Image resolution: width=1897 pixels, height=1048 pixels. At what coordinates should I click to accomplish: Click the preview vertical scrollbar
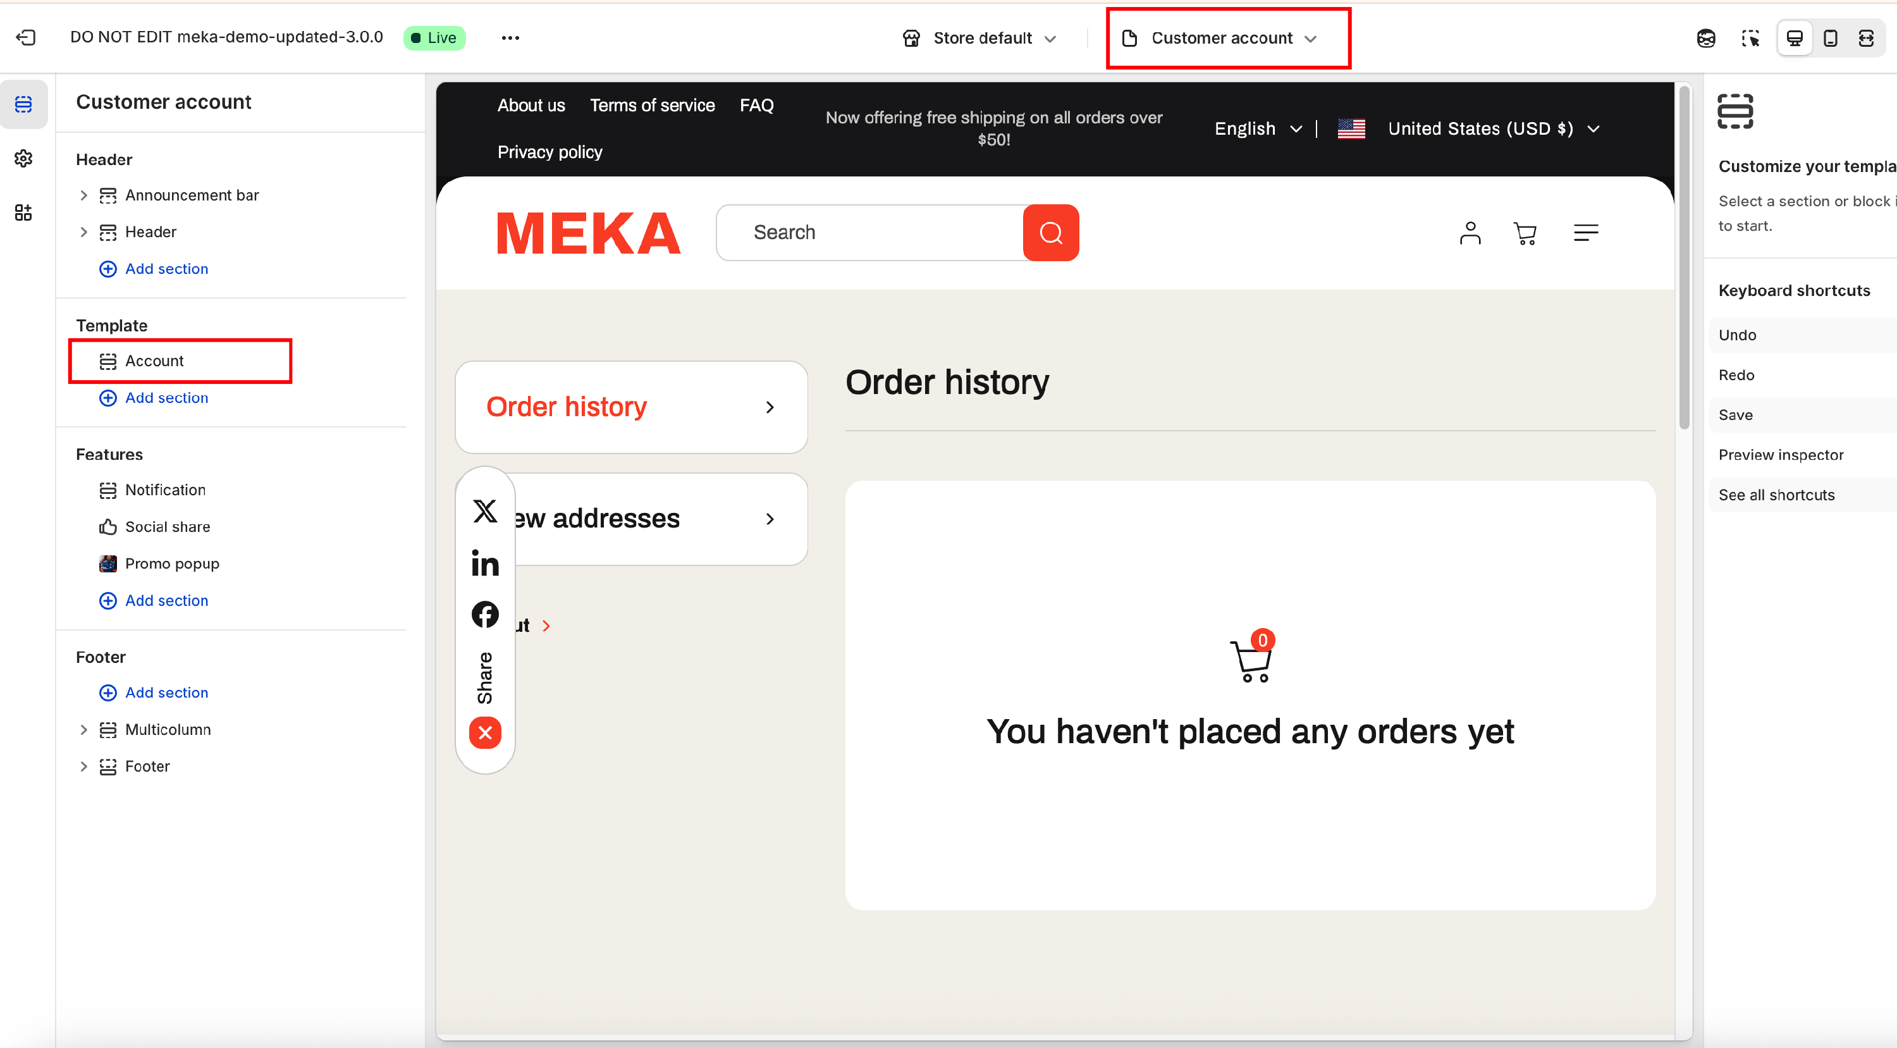1683,258
